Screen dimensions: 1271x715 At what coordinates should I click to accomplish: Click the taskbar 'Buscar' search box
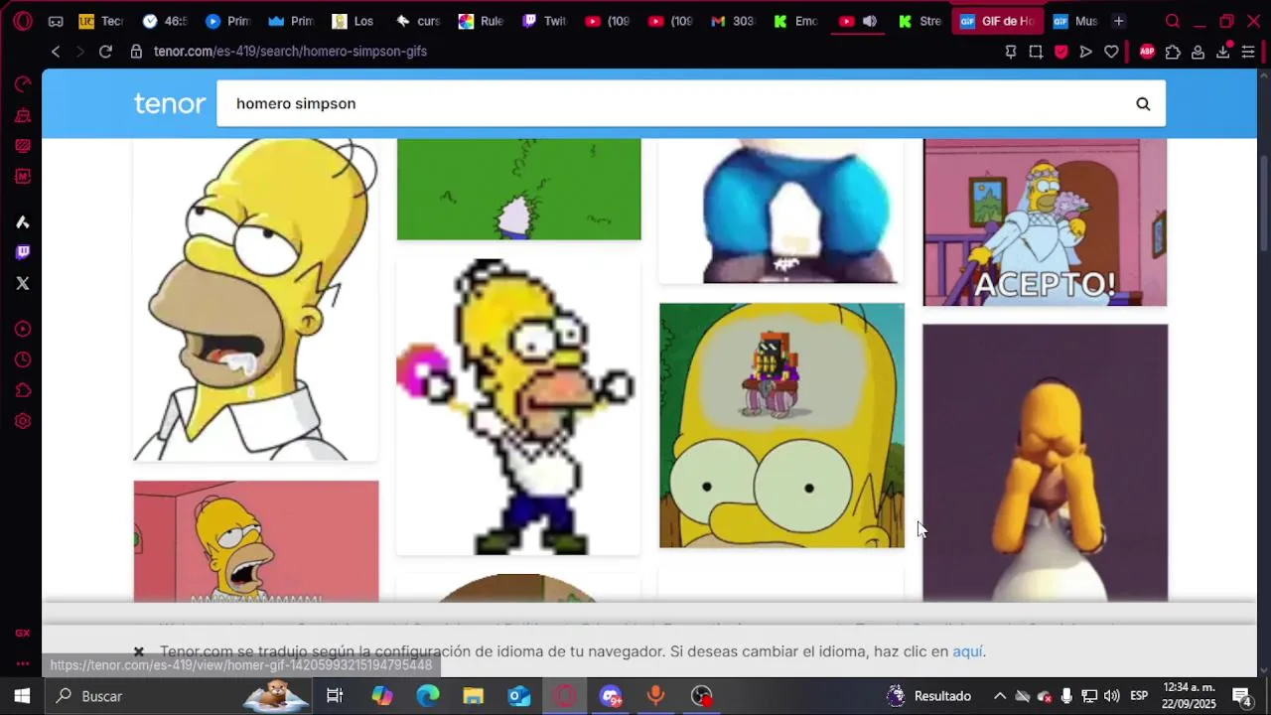179,696
